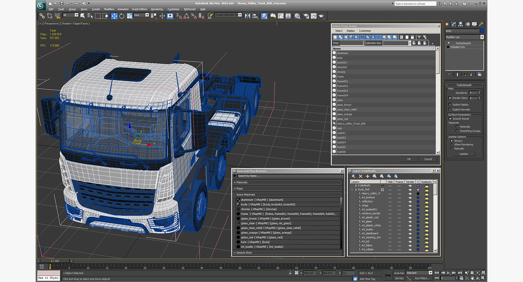The width and height of the screenshot is (523, 282).
Task: Toggle Display Geometry filter in Select From Scene
Action: (x=335, y=37)
